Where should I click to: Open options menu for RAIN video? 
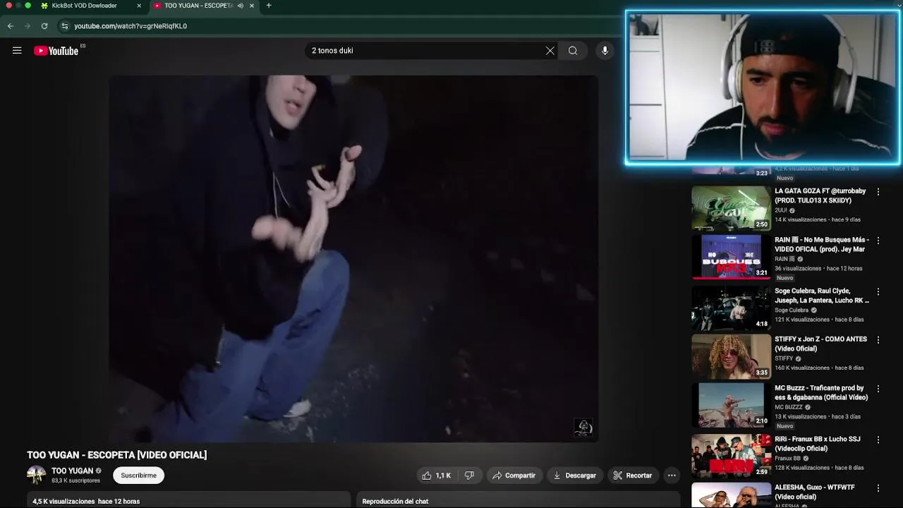(878, 241)
